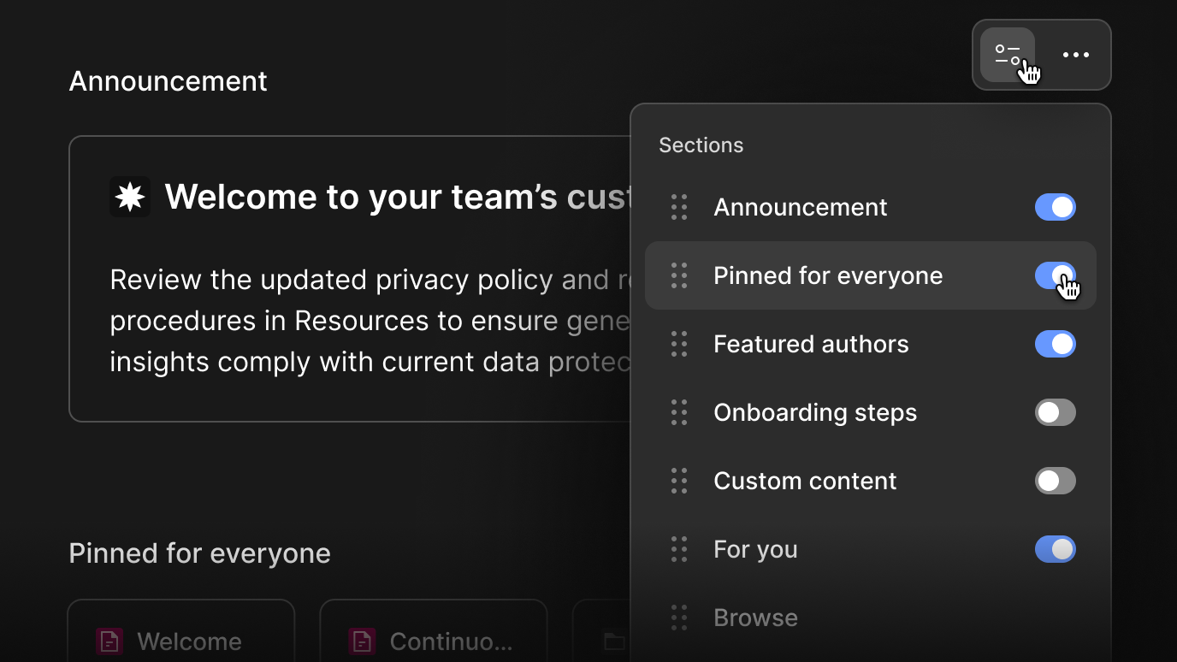
Task: Click the Sections panel heading
Action: [701, 145]
